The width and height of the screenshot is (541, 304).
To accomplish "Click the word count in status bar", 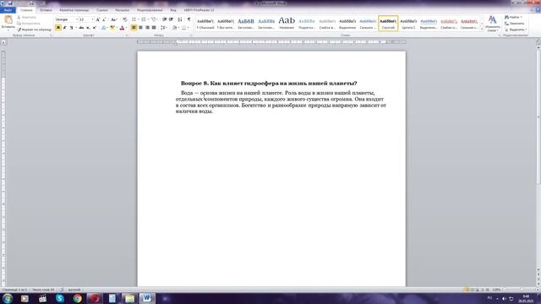I will [43, 290].
